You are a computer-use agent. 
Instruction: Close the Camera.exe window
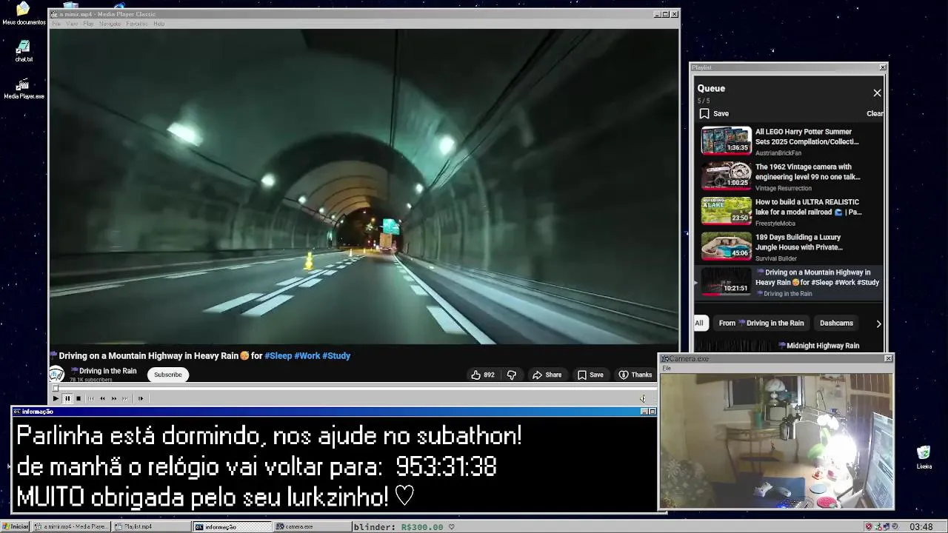click(x=888, y=358)
